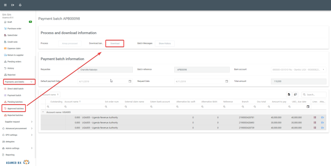Screen dimensions: 331x166
Task: Collapse the Payments and Debits section
Action: (x=32, y=82)
